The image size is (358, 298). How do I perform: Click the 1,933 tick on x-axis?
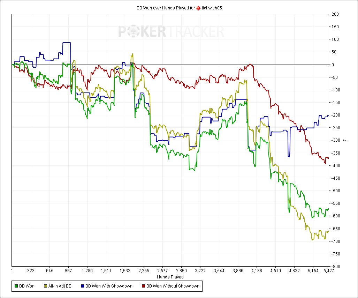pos(125,271)
